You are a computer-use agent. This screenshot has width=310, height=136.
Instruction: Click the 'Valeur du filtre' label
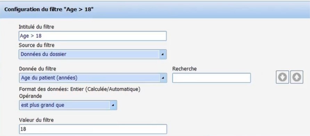[36, 120]
